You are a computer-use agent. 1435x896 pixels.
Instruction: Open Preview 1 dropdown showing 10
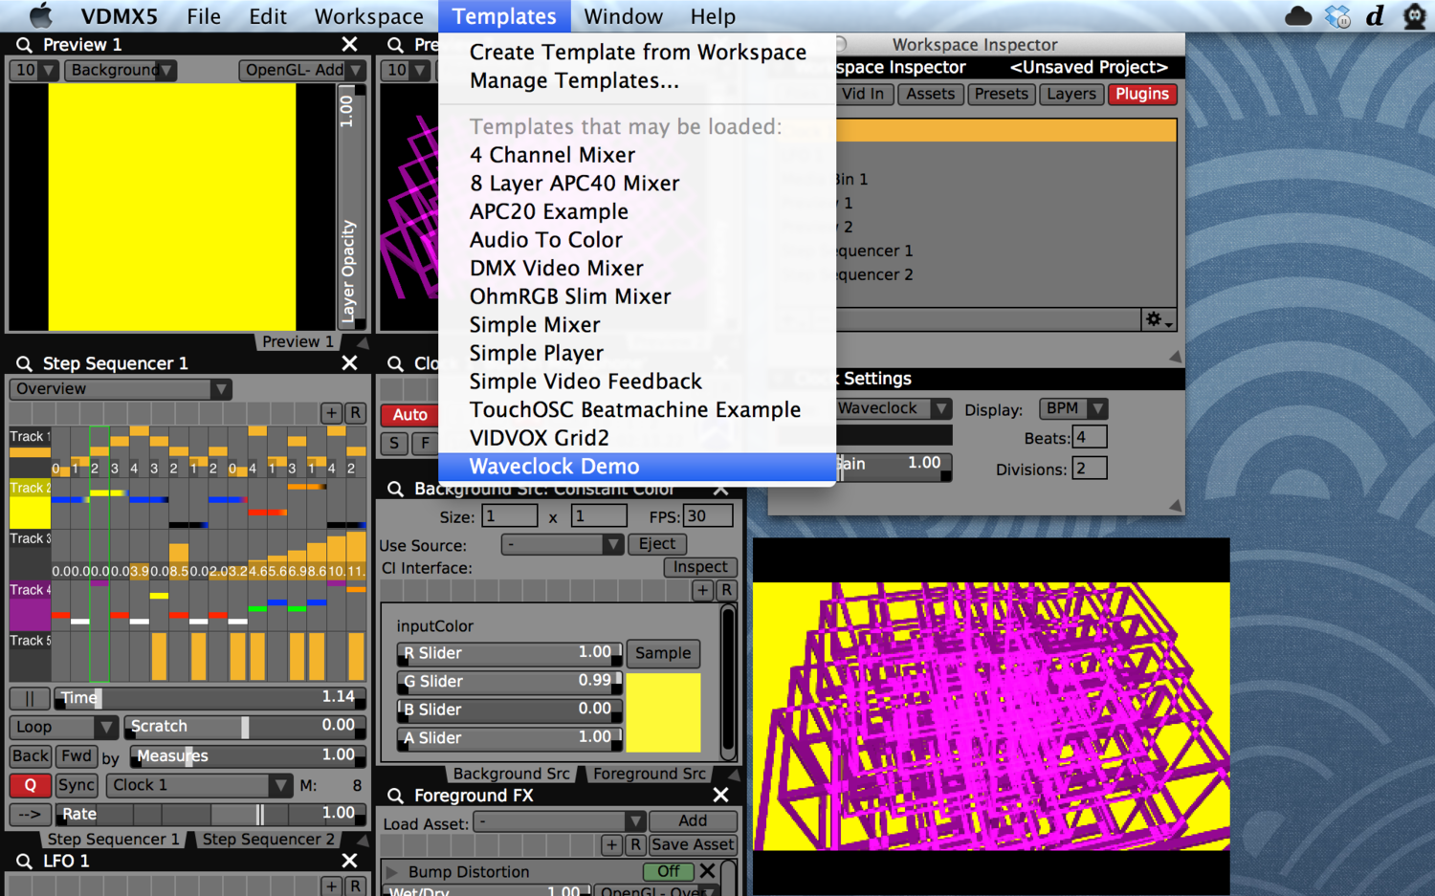point(34,70)
